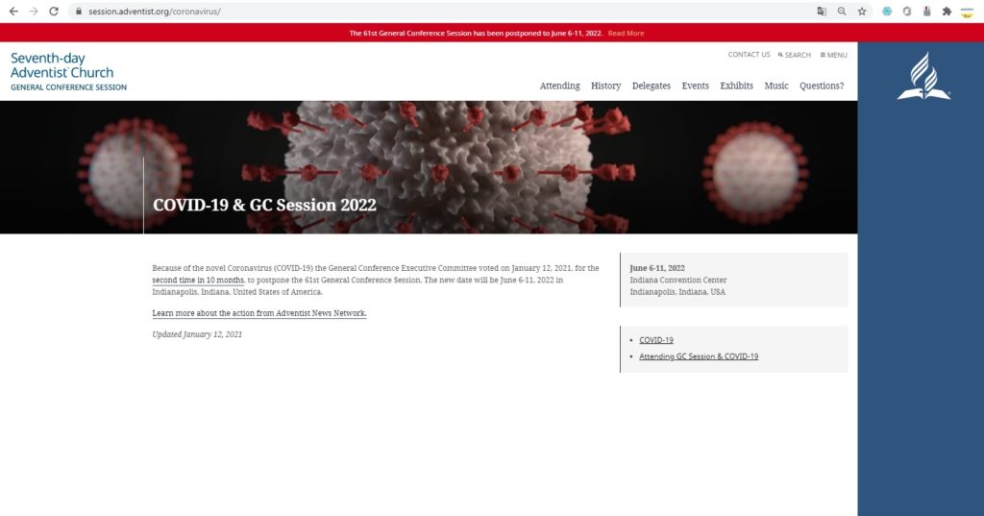Viewport: 984px width, 516px height.
Task: Click the Seventh-day Adventist Church logo text
Action: coord(61,65)
